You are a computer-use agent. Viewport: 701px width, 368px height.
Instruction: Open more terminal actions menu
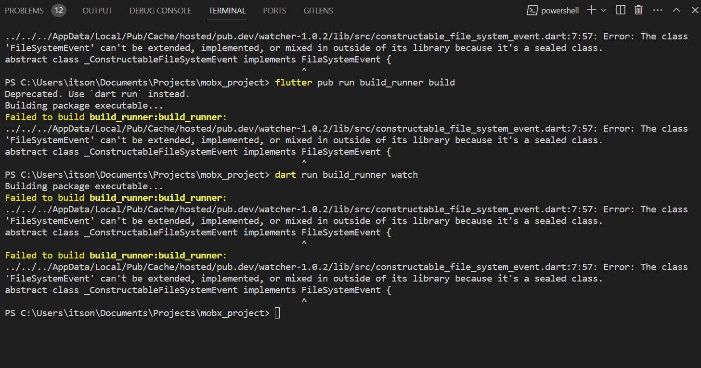pos(657,10)
